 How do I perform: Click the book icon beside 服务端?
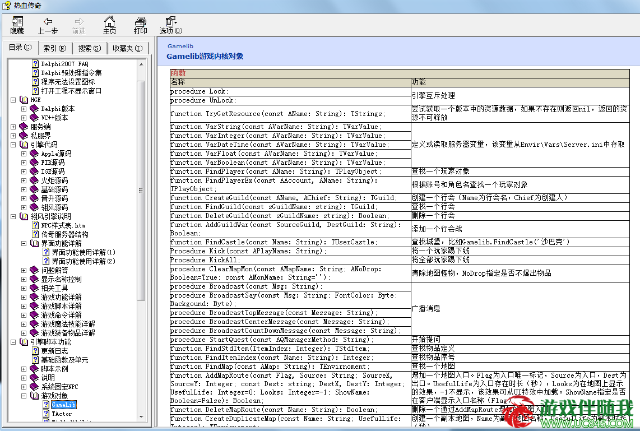click(24, 127)
